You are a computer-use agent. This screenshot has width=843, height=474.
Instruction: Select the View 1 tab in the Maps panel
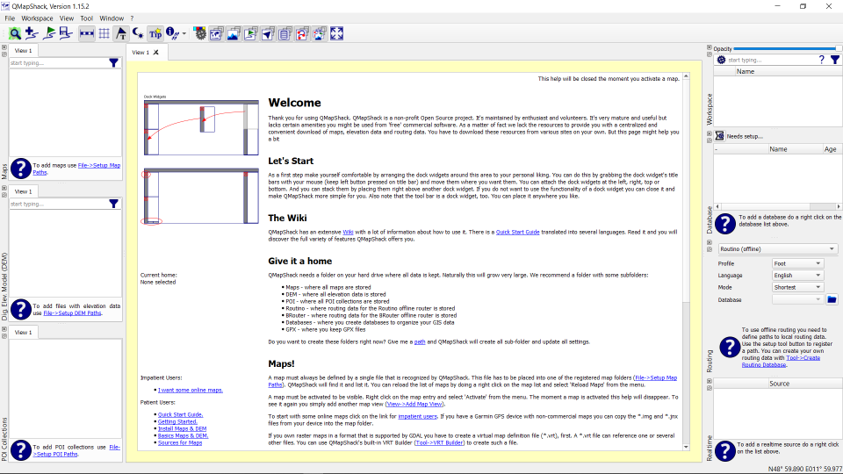(x=23, y=51)
